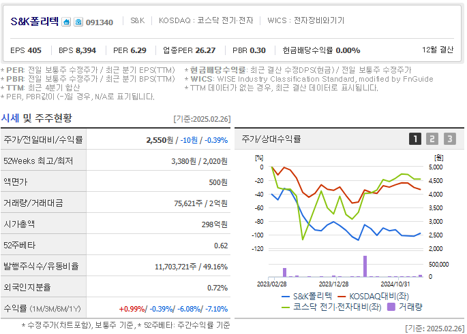This screenshot has width=467, height=334.
Task: Click the 액면가 row label
Action: click(15, 182)
